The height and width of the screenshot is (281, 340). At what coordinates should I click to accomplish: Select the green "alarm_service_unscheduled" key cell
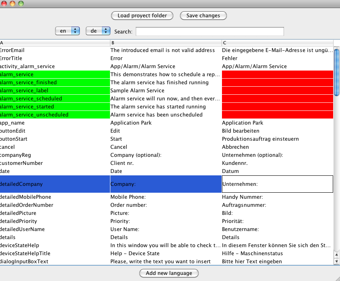[x=54, y=114]
